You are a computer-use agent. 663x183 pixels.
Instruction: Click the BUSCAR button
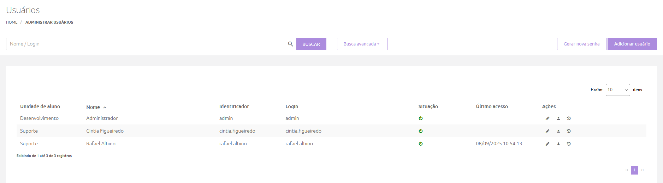click(x=311, y=44)
